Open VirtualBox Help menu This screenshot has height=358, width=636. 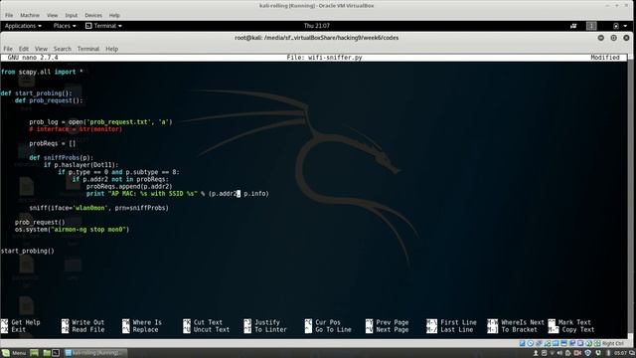(114, 15)
